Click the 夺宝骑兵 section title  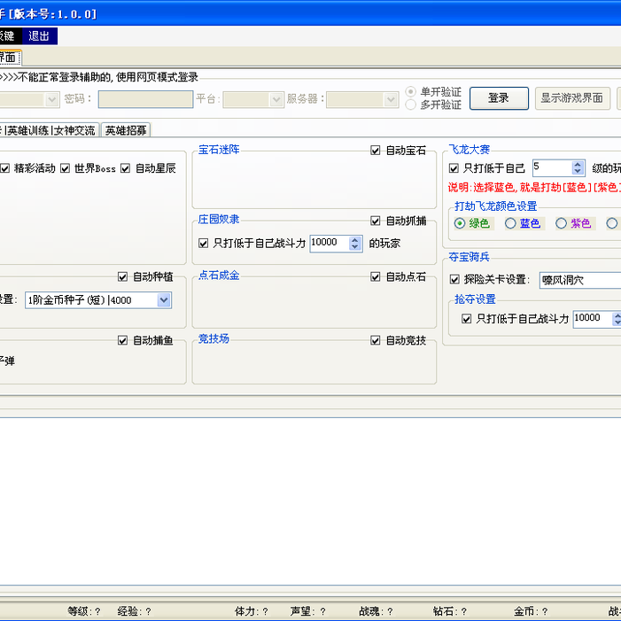click(x=470, y=257)
